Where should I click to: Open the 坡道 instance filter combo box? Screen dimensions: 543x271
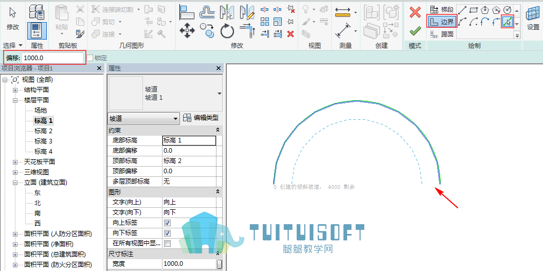(x=143, y=118)
